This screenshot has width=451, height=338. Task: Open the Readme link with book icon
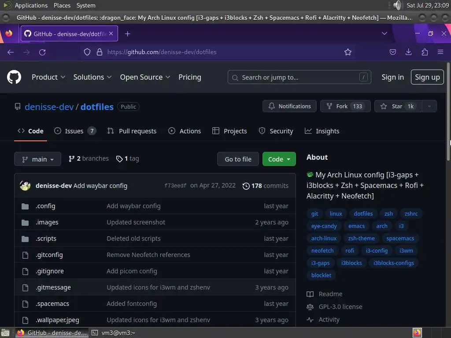(325, 294)
